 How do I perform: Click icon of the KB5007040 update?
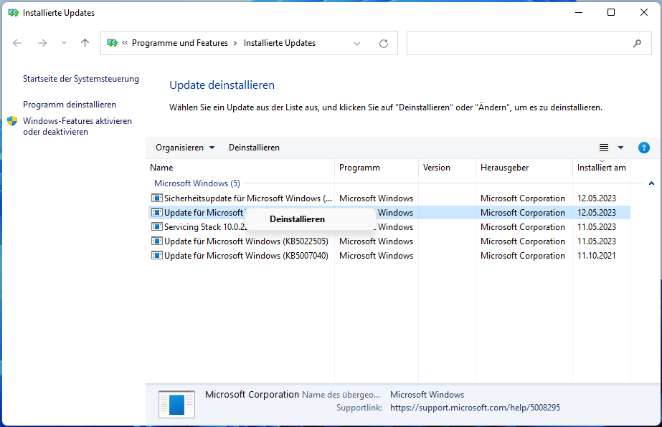coord(157,255)
